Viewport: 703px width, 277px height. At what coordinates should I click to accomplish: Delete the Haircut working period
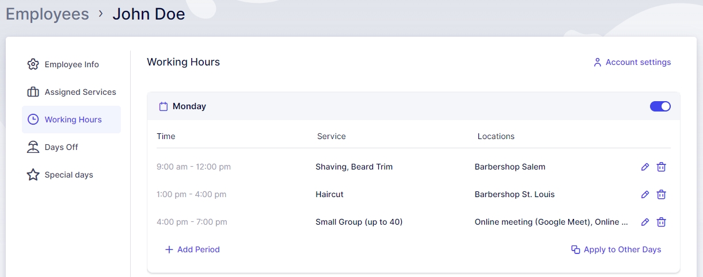662,195
